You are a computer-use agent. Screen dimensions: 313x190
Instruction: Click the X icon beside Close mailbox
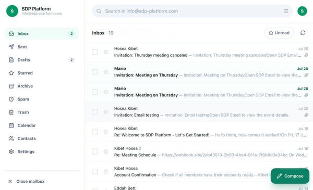(10, 182)
